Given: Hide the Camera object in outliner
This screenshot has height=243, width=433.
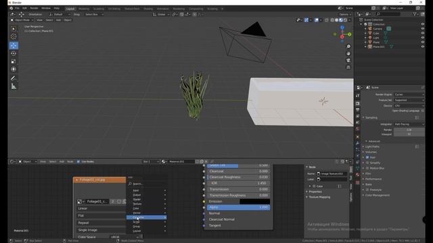Looking at the screenshot, I should click(x=422, y=28).
